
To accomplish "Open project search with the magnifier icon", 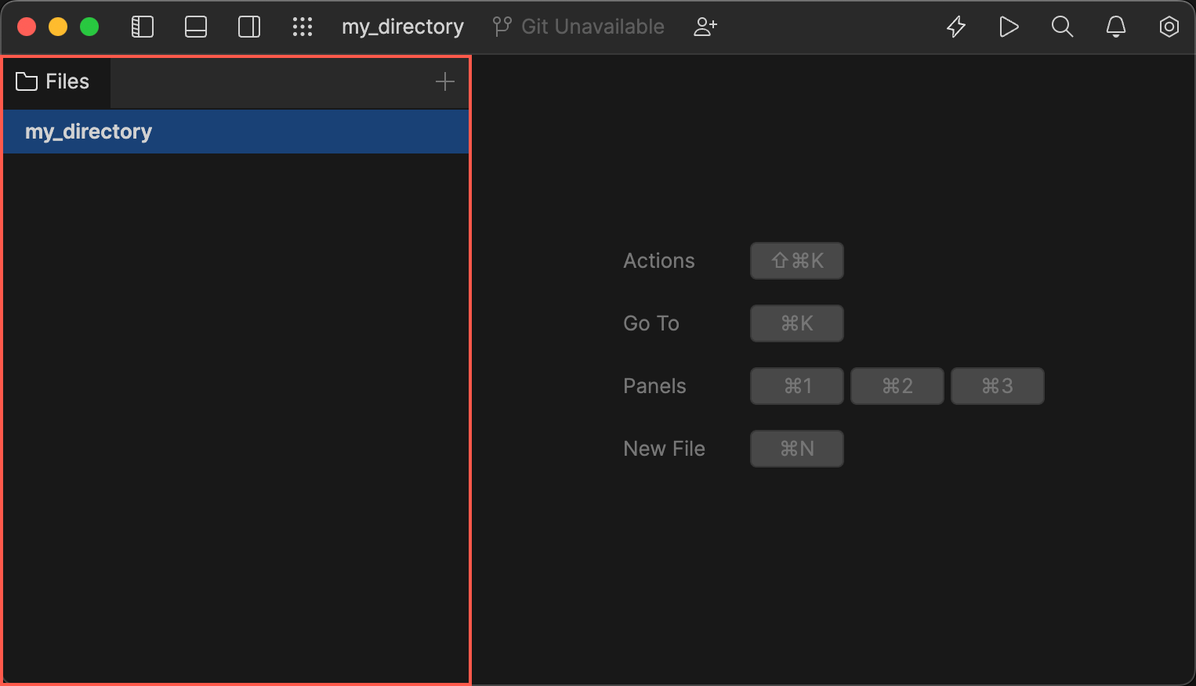I will click(x=1062, y=26).
